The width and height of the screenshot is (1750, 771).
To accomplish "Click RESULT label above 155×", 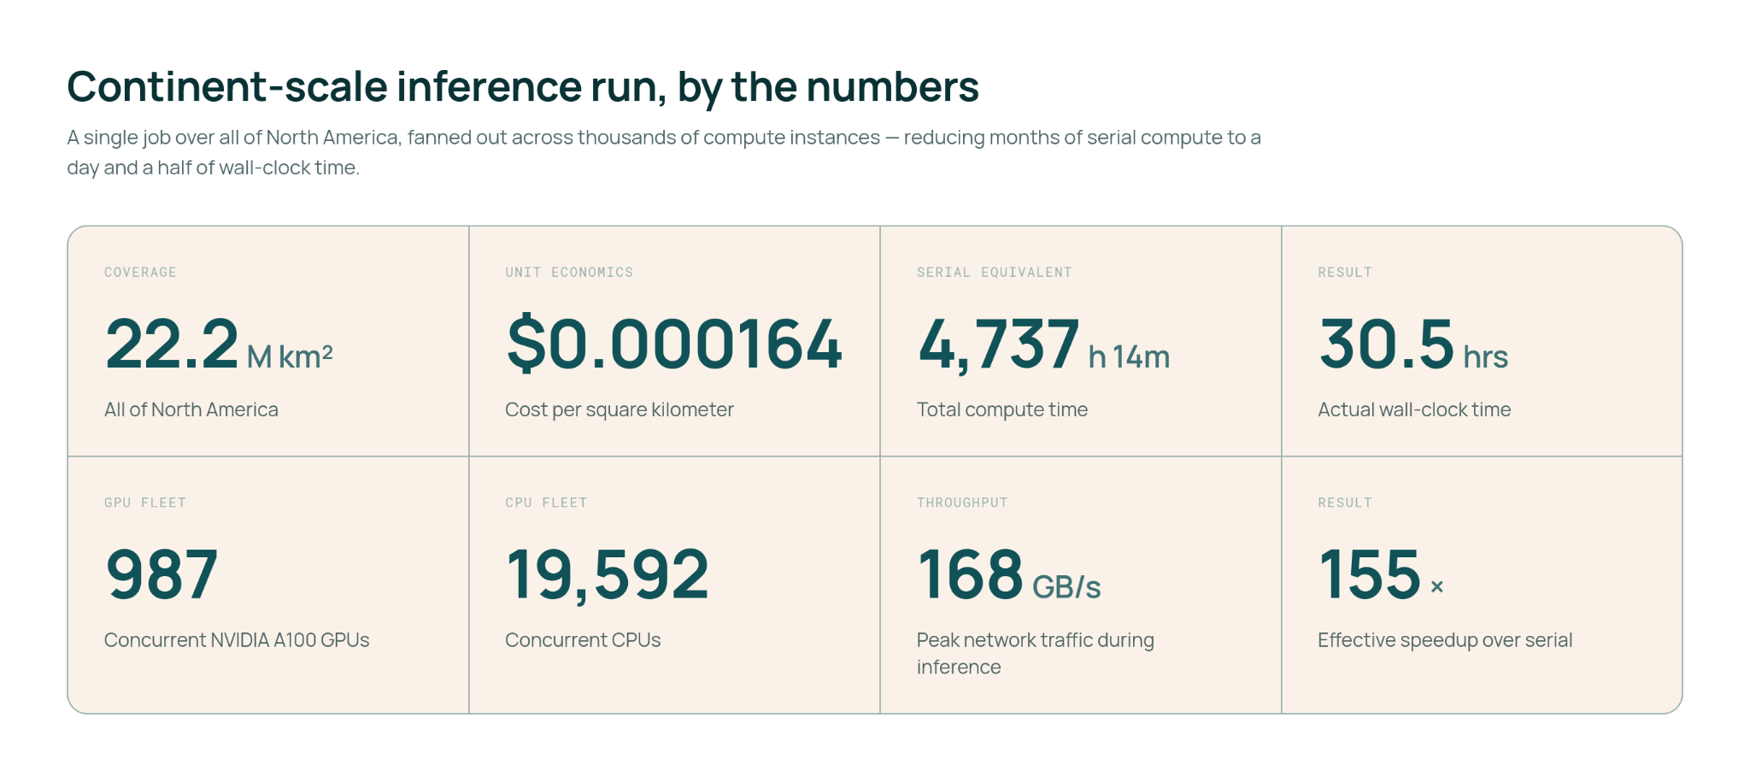I will (1345, 503).
